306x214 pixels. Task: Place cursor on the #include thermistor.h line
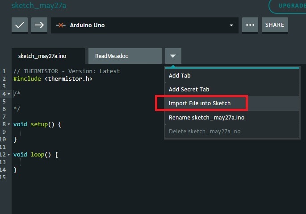53,79
